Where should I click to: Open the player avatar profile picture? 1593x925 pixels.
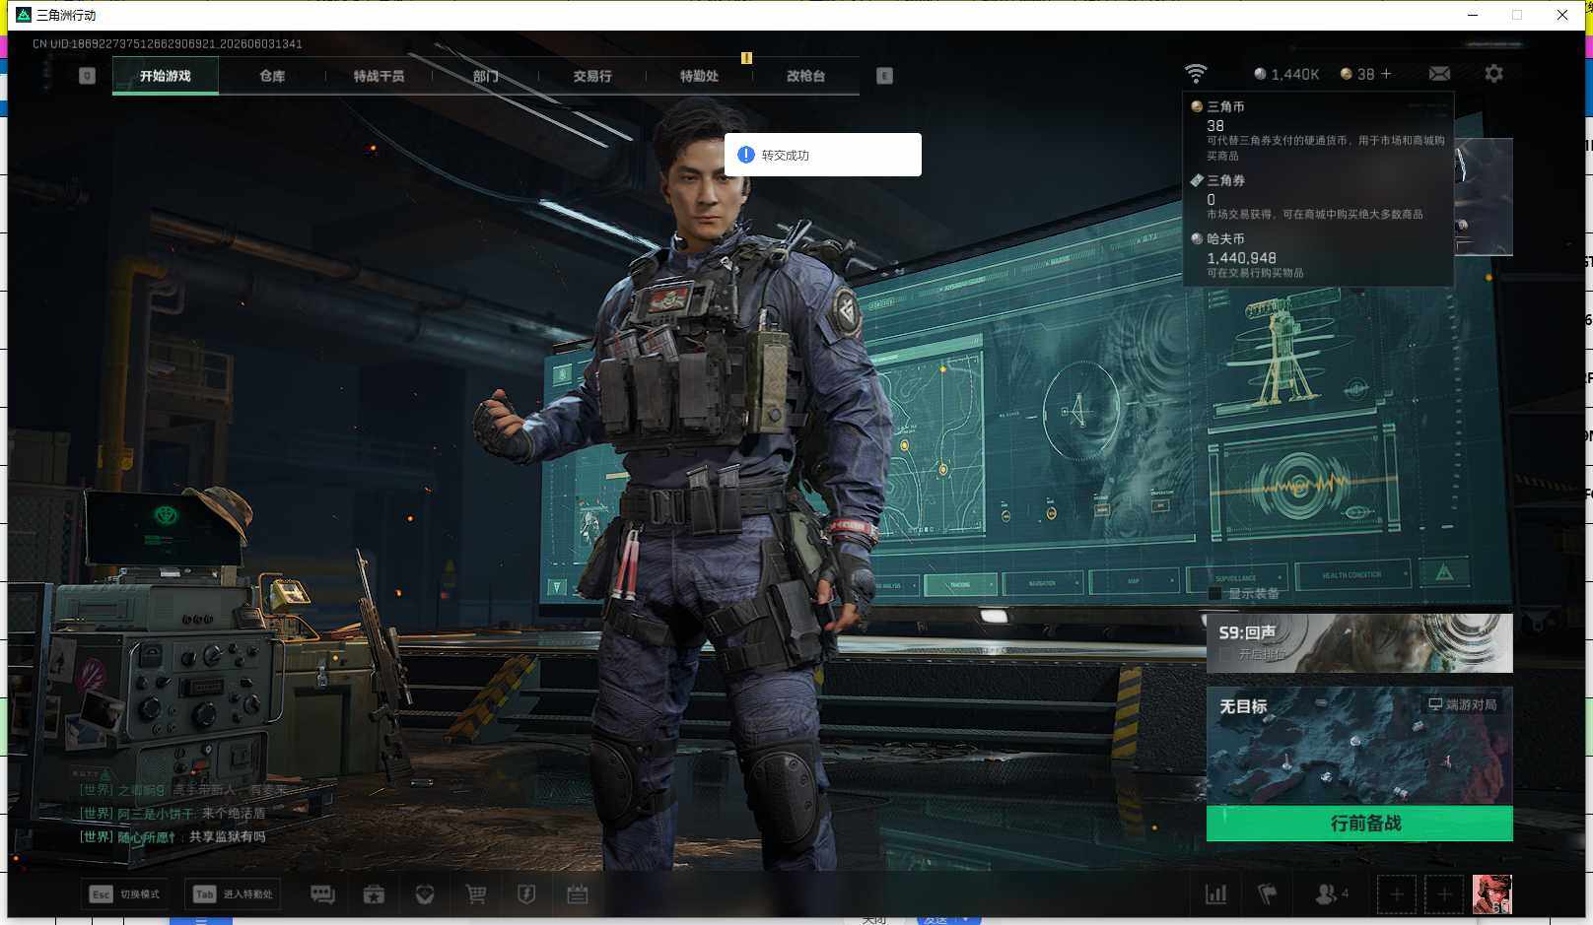[1491, 894]
